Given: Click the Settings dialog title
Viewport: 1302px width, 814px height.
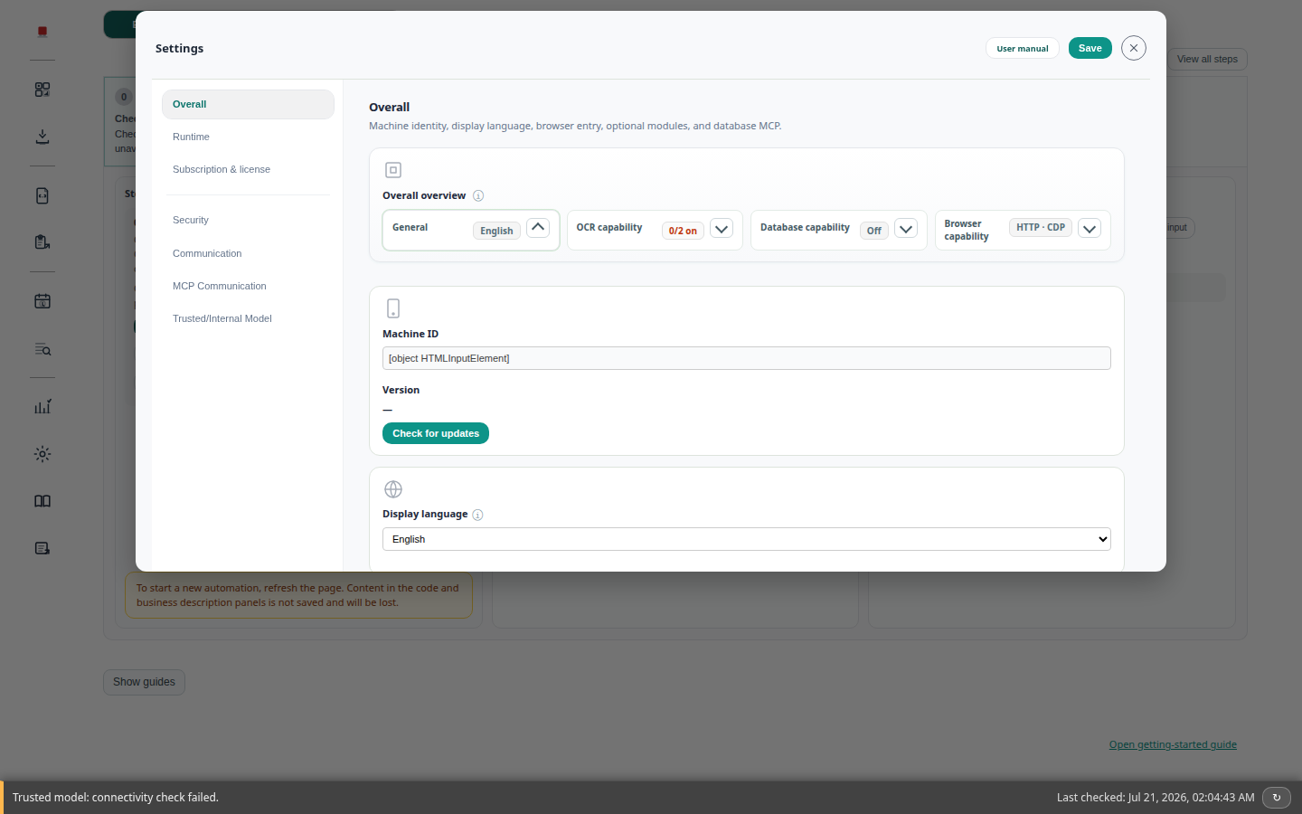Looking at the screenshot, I should 179,49.
